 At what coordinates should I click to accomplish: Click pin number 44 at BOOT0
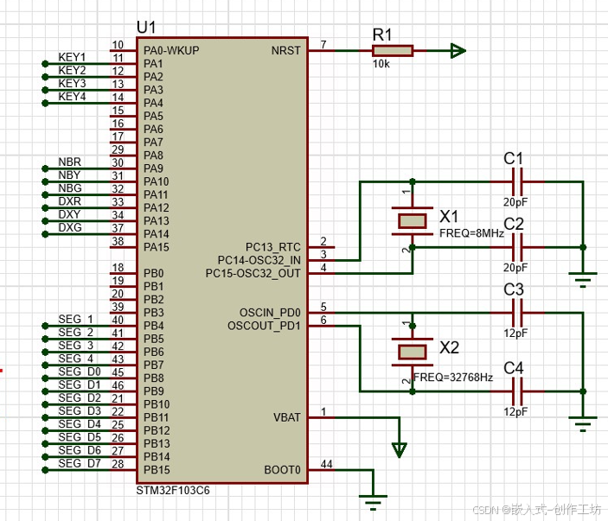pyautogui.click(x=327, y=464)
